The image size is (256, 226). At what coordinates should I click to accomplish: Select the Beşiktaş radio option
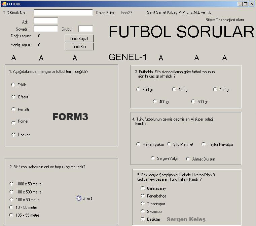[x=143, y=219]
